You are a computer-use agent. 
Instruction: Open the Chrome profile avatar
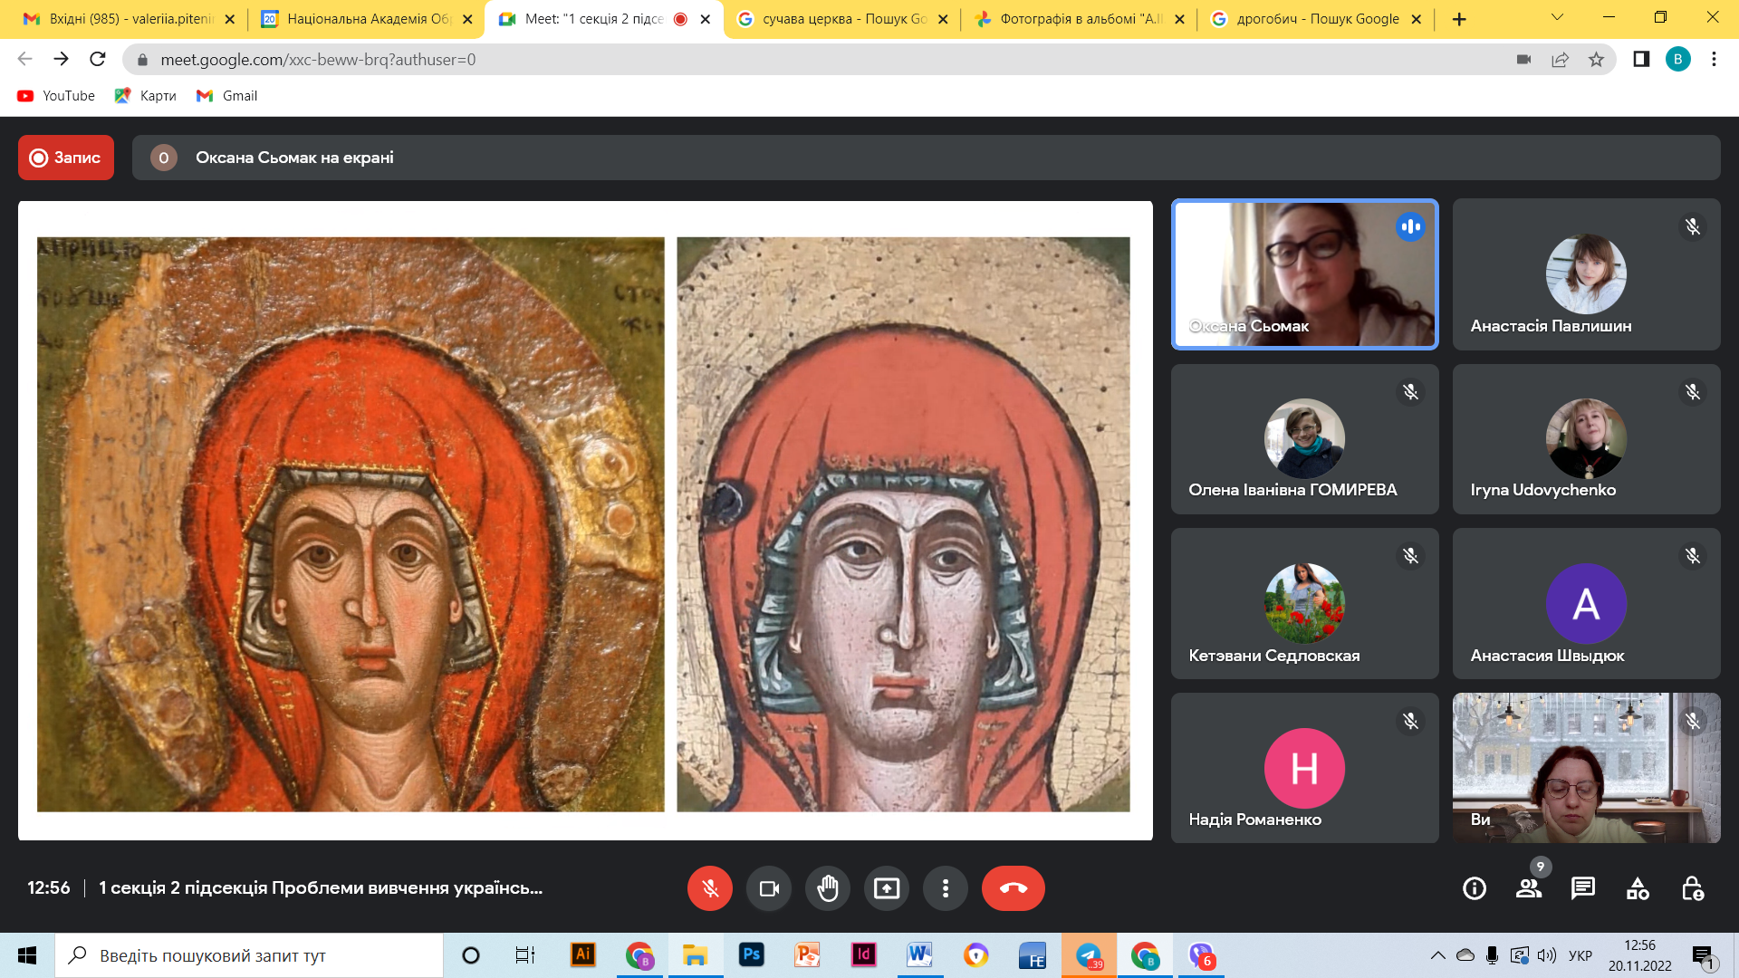click(x=1678, y=59)
